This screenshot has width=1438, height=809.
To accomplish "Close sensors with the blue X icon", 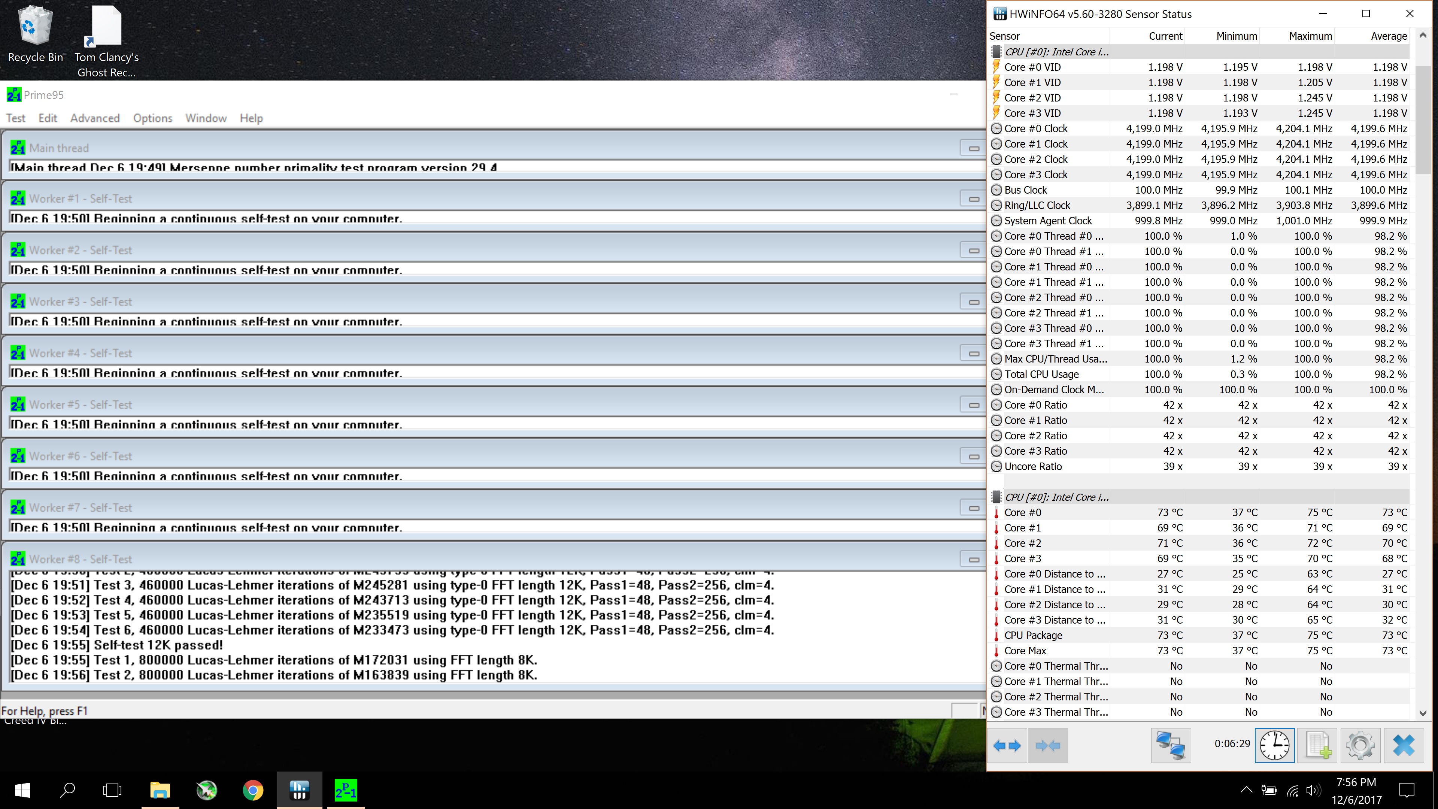I will [x=1404, y=745].
